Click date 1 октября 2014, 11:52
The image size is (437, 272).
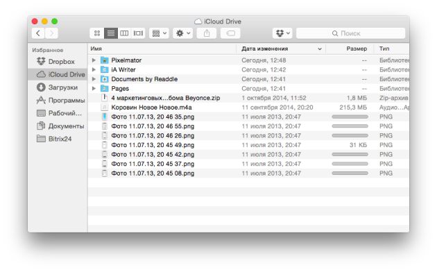point(274,98)
